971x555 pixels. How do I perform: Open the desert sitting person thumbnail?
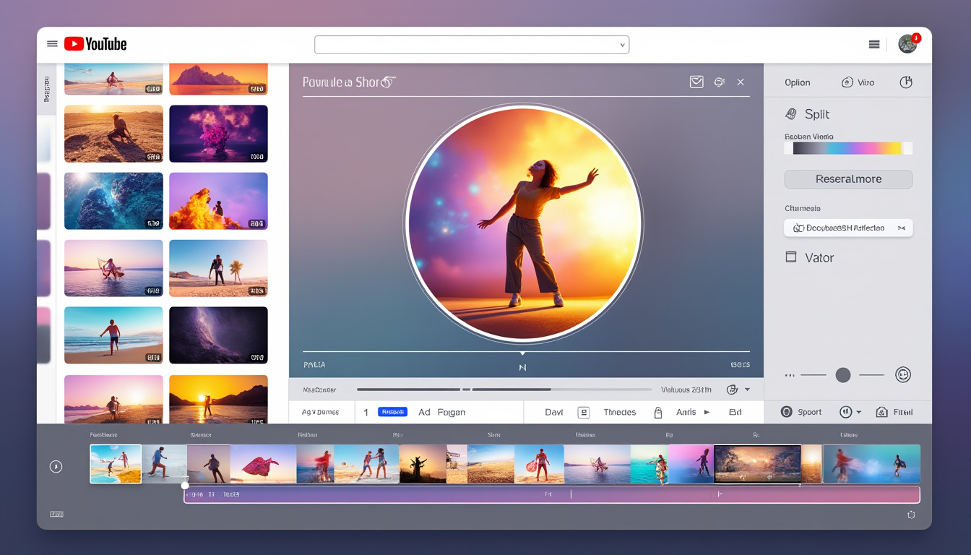(x=113, y=134)
